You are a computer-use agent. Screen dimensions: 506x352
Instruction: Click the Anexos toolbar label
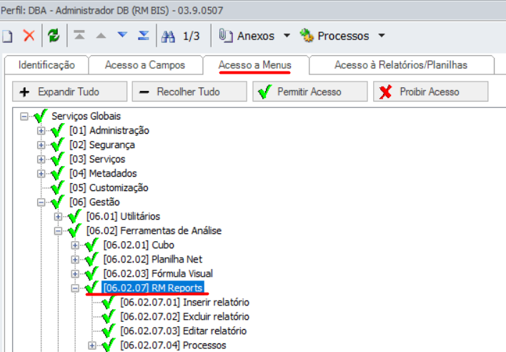[x=256, y=36]
